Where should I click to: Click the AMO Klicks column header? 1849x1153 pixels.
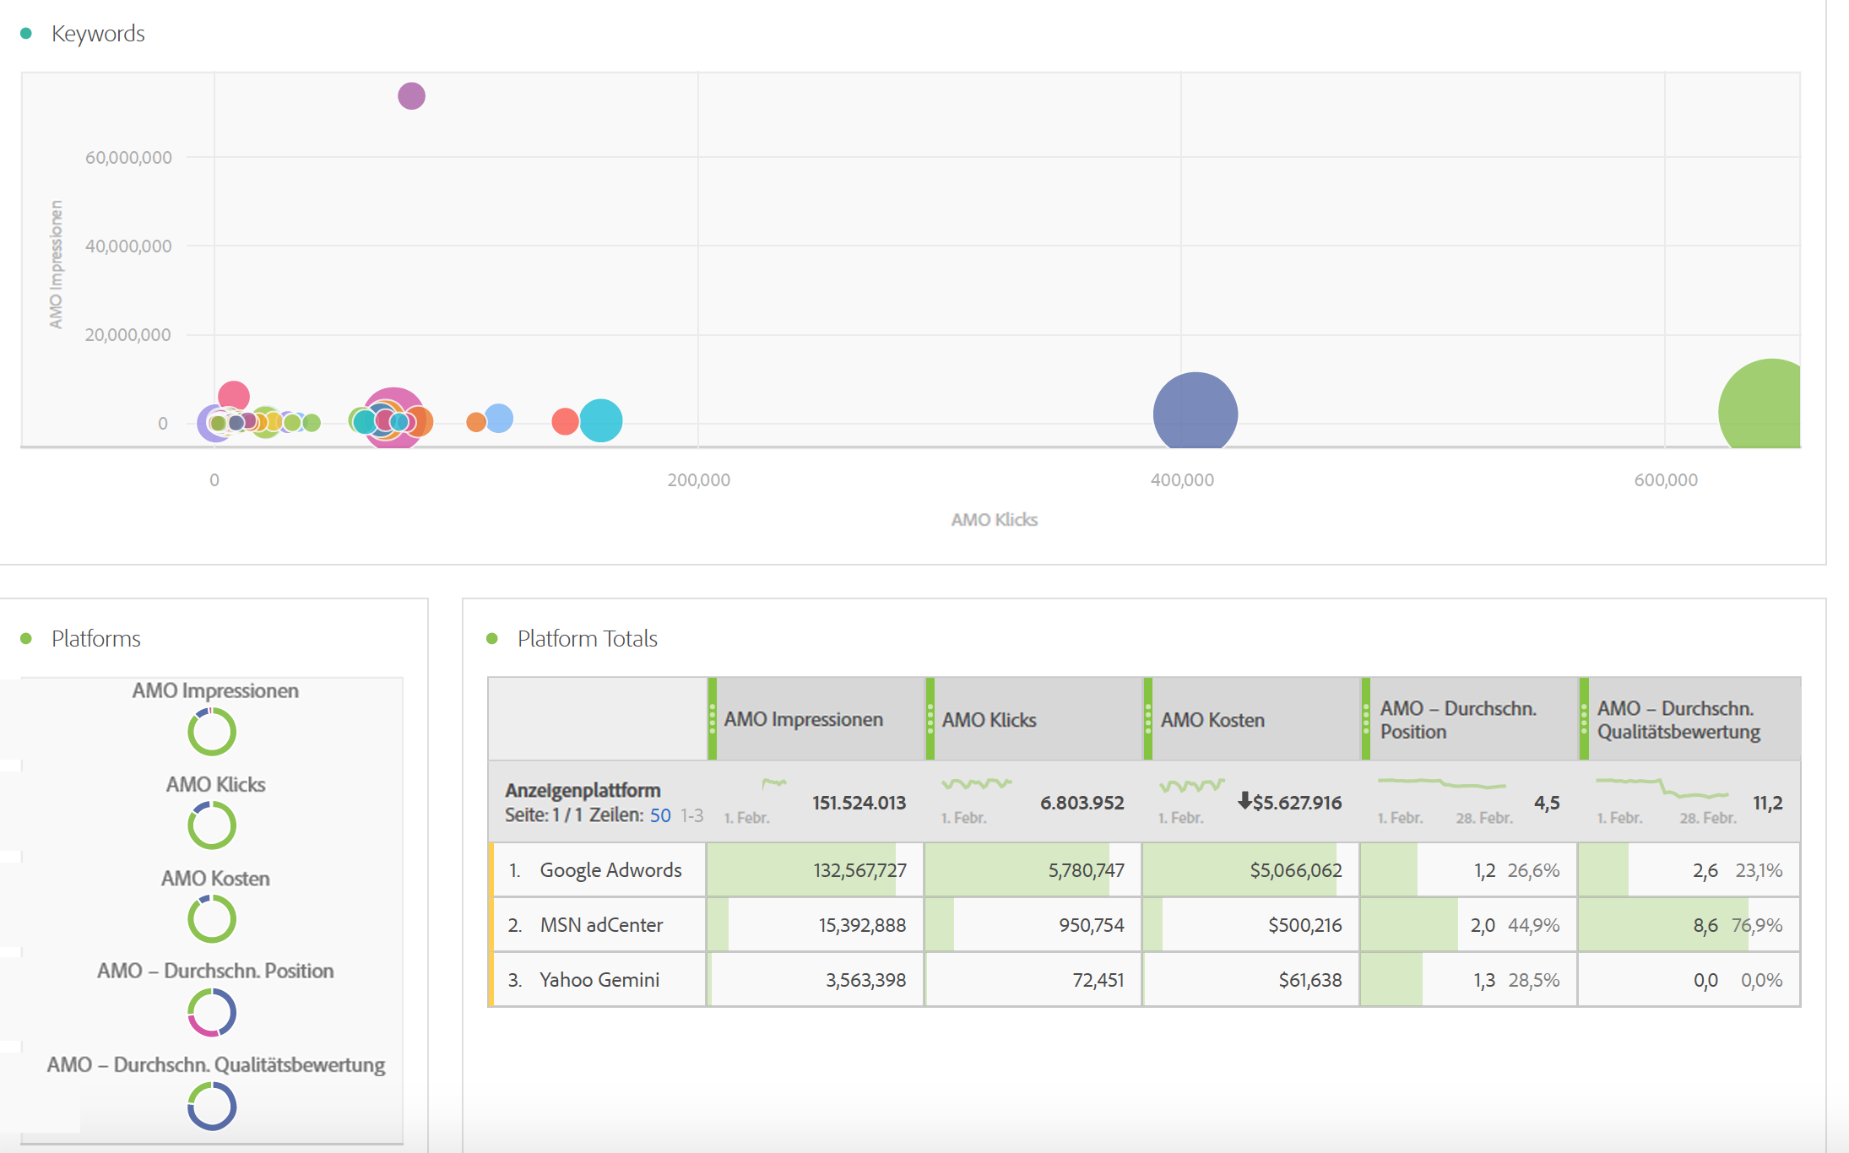[x=989, y=720]
